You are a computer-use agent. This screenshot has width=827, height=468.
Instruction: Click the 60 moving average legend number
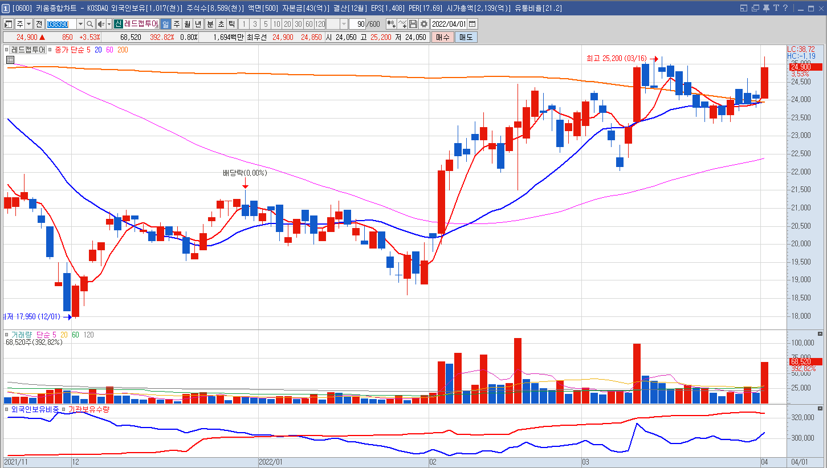(x=110, y=50)
